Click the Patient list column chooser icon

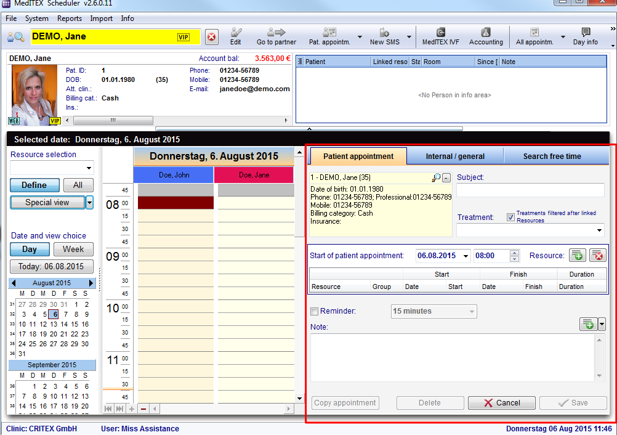coord(300,62)
